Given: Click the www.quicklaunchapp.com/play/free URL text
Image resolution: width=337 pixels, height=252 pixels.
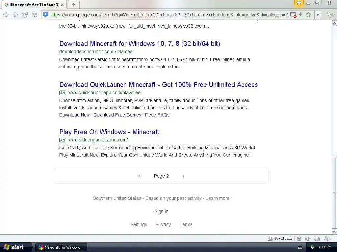Looking at the screenshot, I should tap(104, 93).
